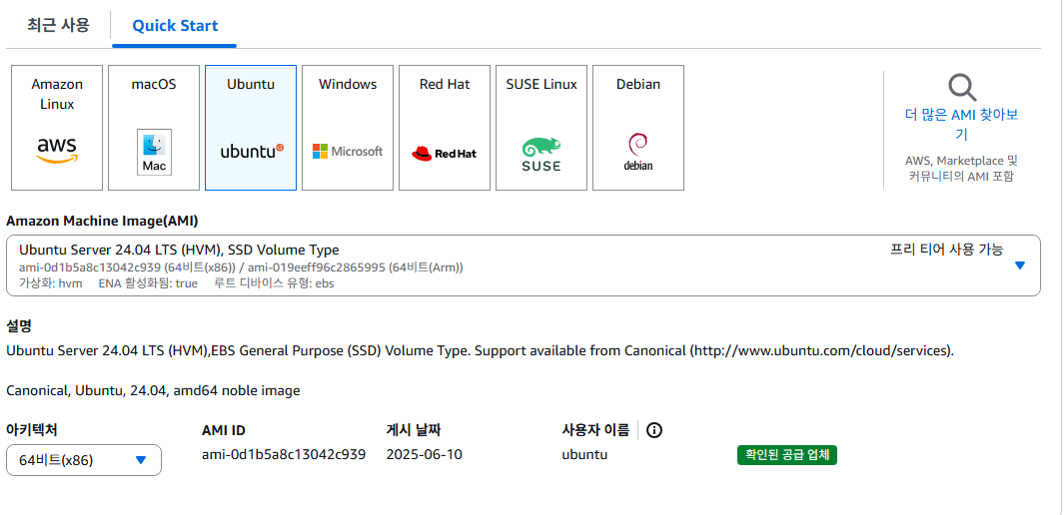Select the Windows AMI card
1064x515 pixels.
(x=348, y=128)
